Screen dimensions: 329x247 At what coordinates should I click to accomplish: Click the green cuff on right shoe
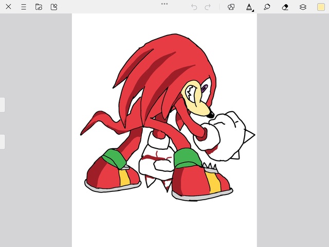point(187,157)
